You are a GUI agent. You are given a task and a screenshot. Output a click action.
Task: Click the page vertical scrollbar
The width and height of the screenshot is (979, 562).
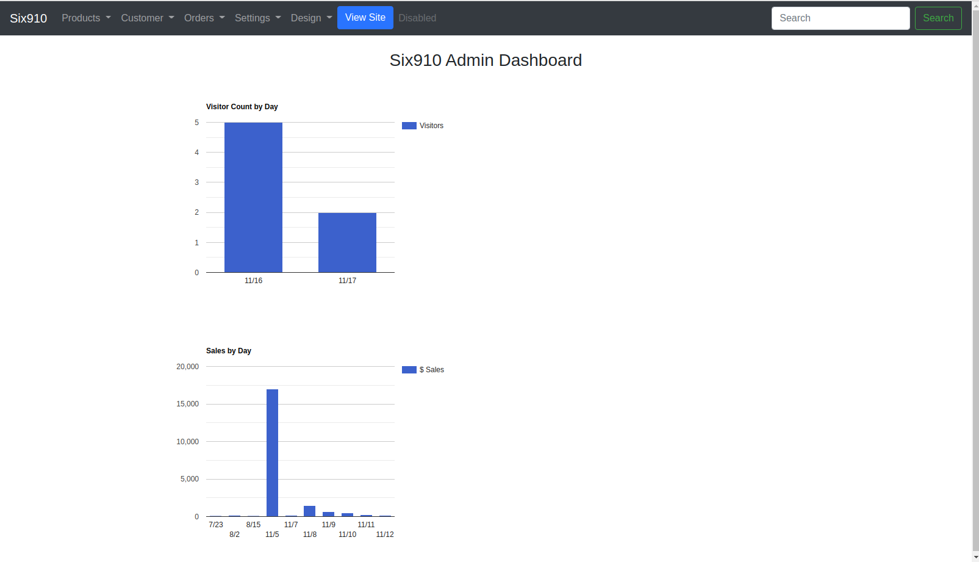click(975, 281)
